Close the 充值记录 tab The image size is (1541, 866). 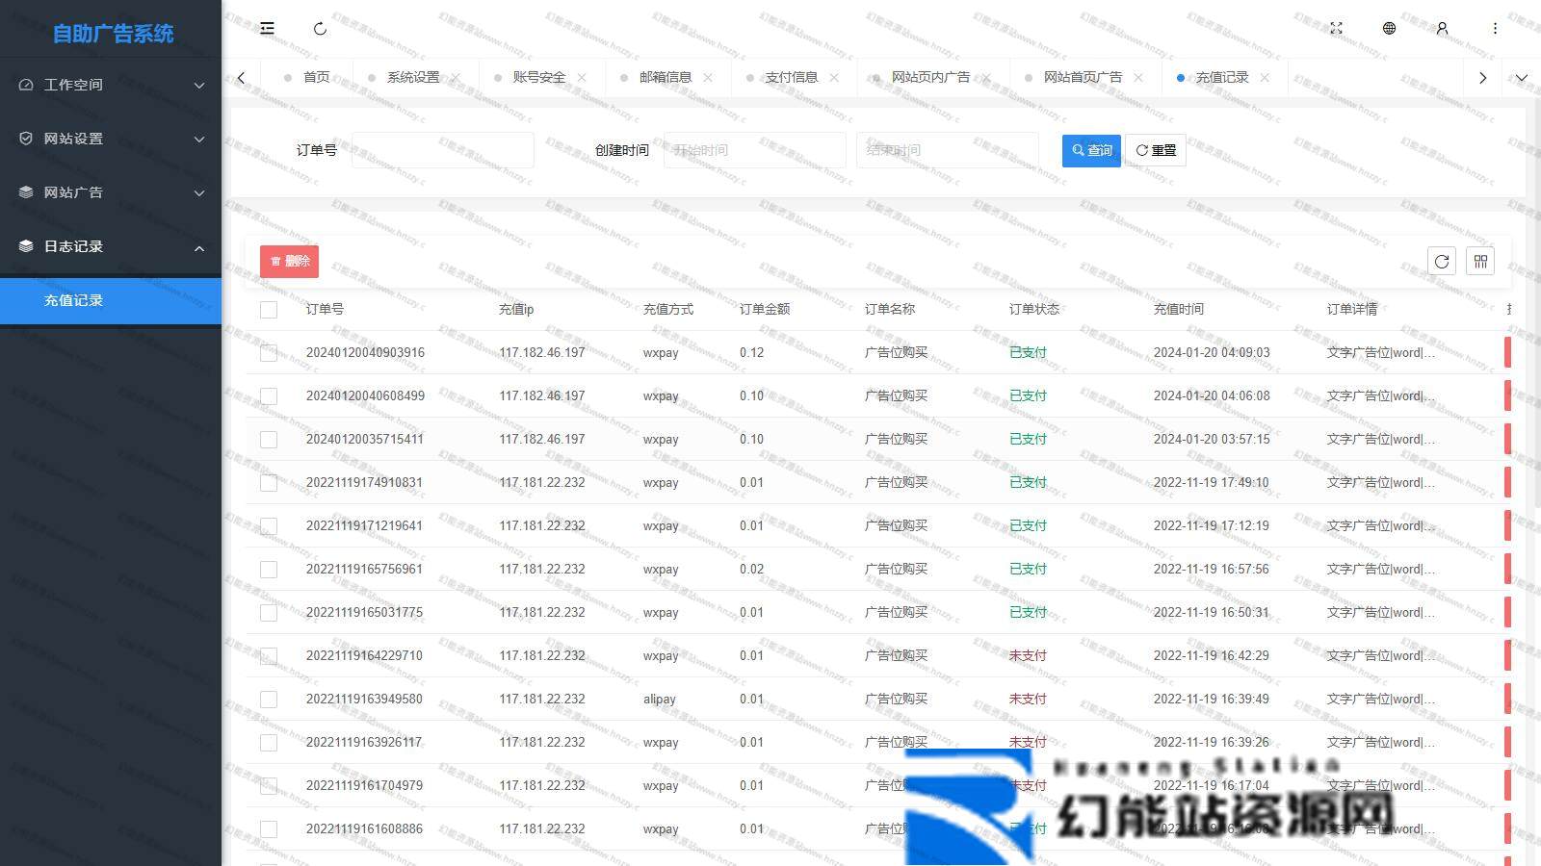[x=1265, y=78]
